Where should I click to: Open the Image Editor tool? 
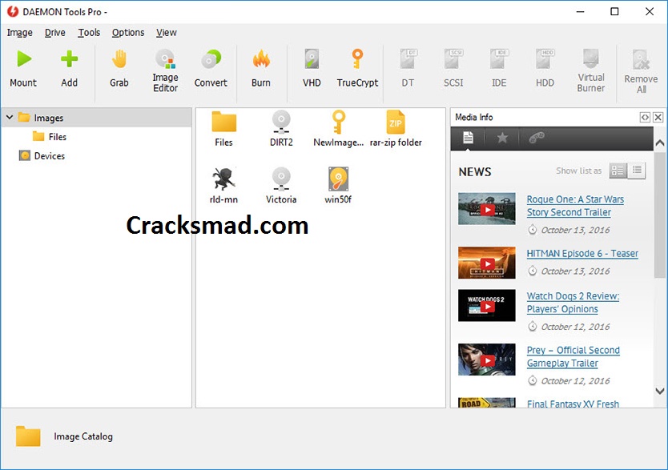(x=165, y=58)
